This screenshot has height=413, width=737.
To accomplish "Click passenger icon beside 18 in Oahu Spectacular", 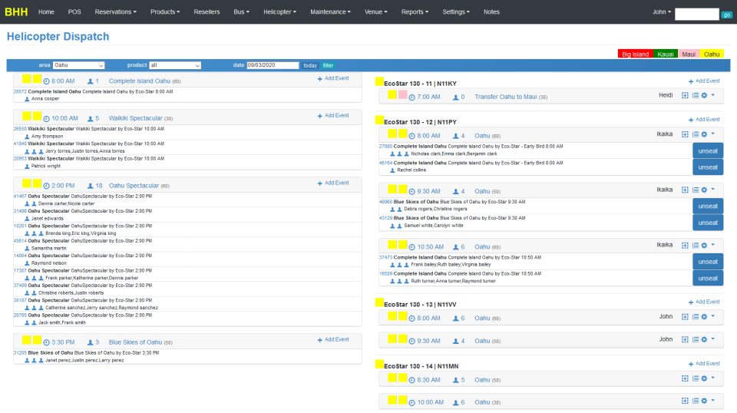I will pyautogui.click(x=91, y=186).
